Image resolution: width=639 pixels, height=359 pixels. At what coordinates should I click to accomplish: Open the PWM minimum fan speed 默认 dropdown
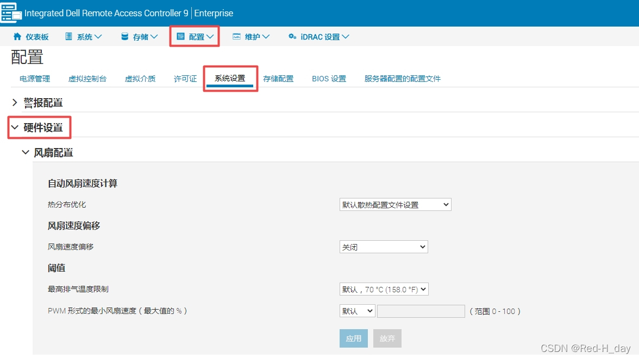coord(358,311)
